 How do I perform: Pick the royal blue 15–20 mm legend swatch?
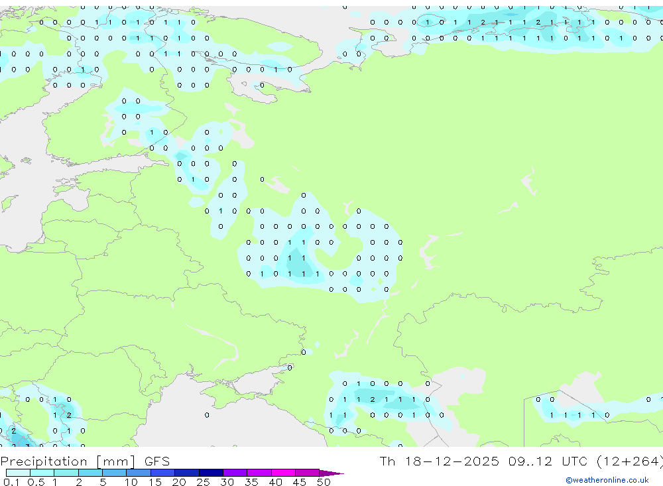(163, 473)
